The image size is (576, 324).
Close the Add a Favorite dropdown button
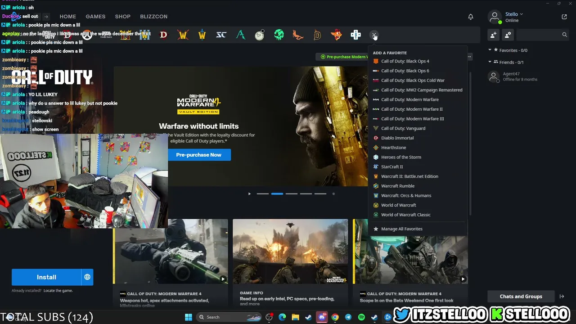pyautogui.click(x=374, y=35)
